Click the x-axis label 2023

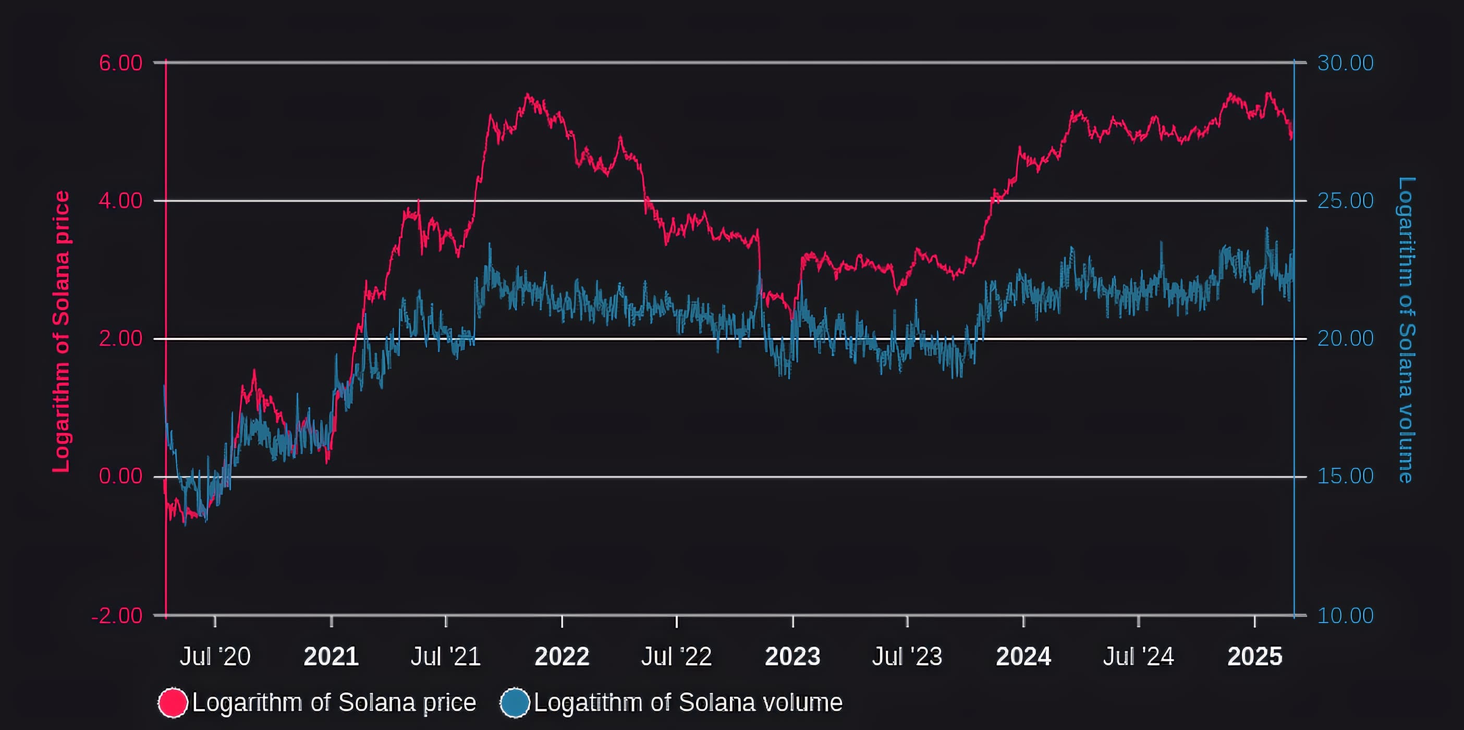(793, 656)
